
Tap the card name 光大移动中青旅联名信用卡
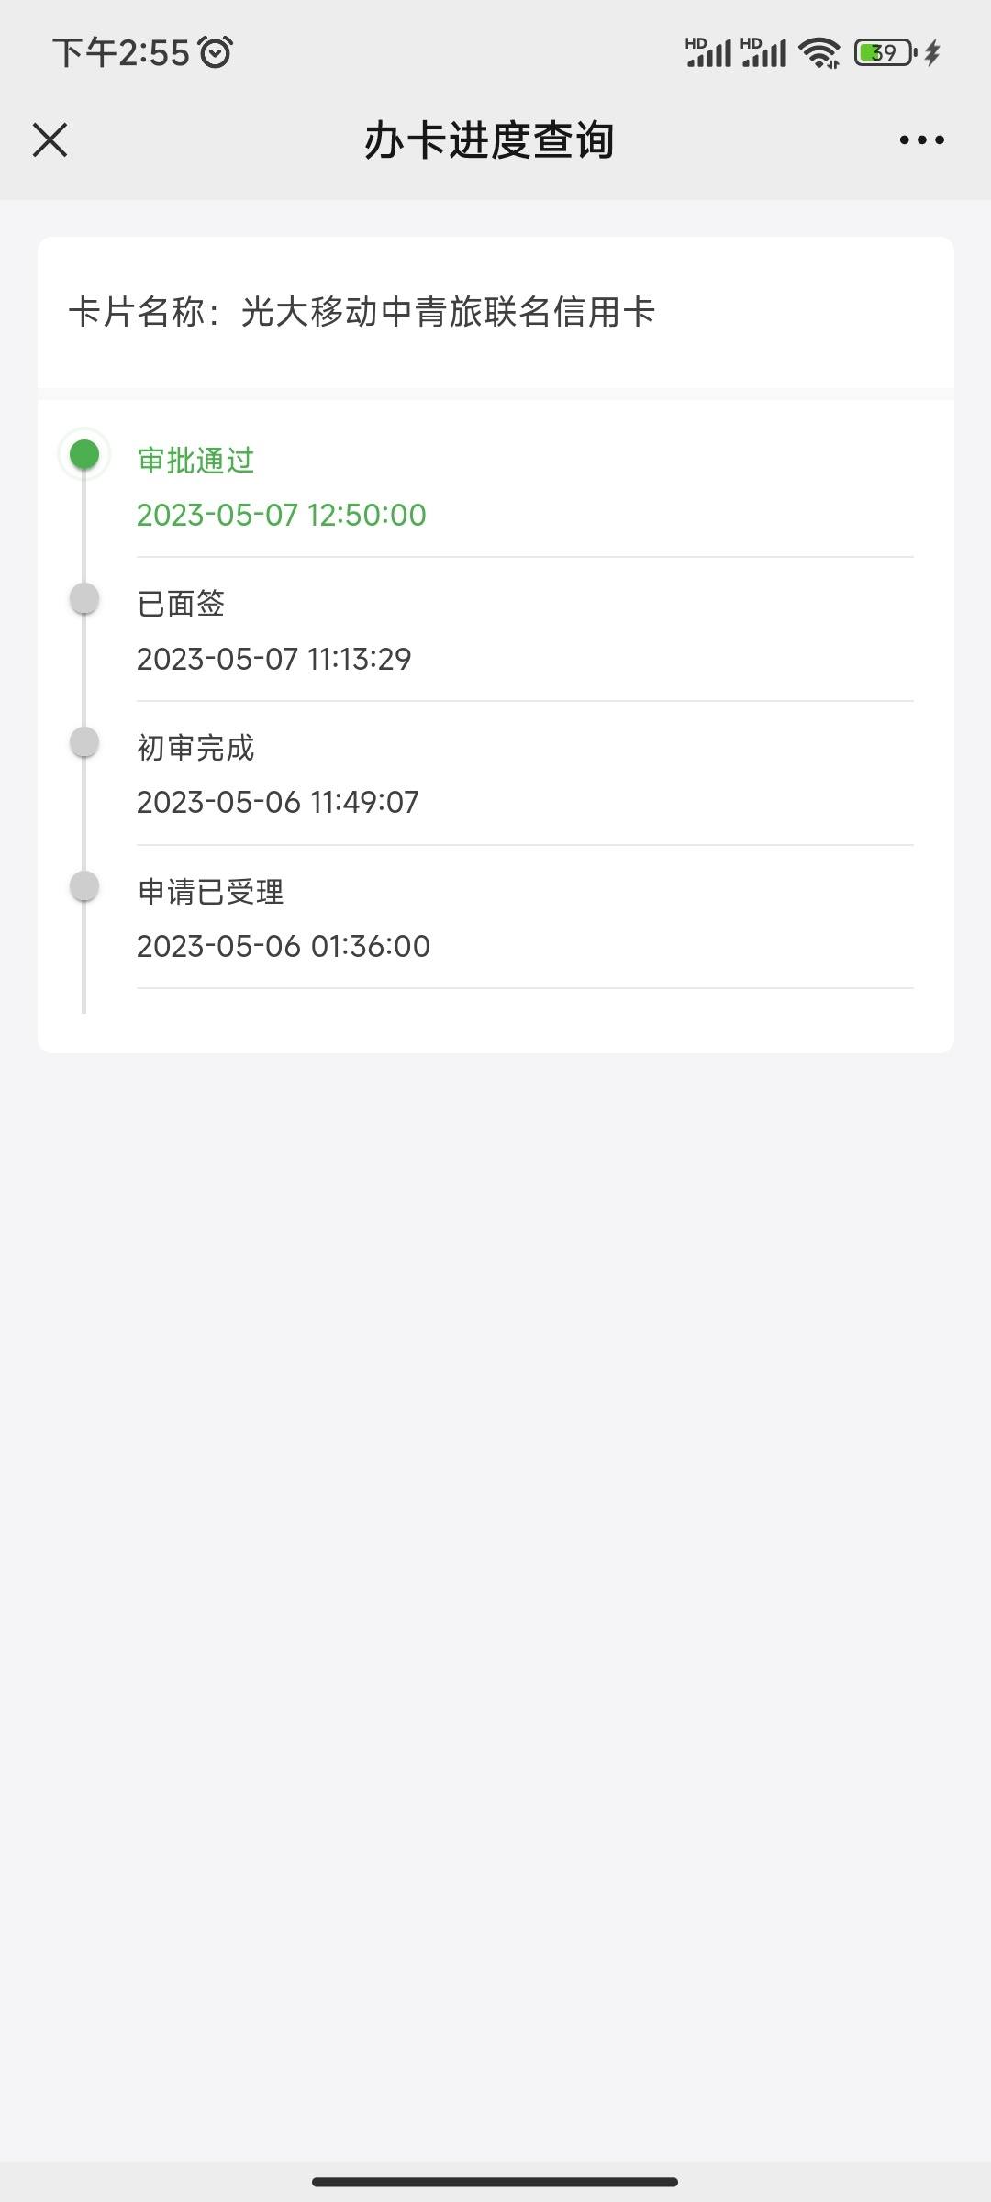click(x=448, y=312)
